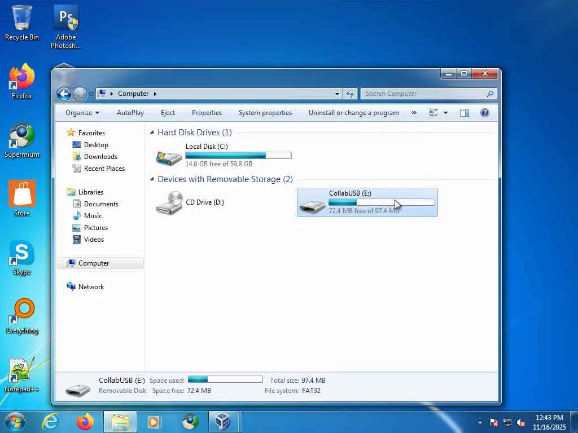Click the Space used bar in details pane
This screenshot has height=433, width=578.
225,379
